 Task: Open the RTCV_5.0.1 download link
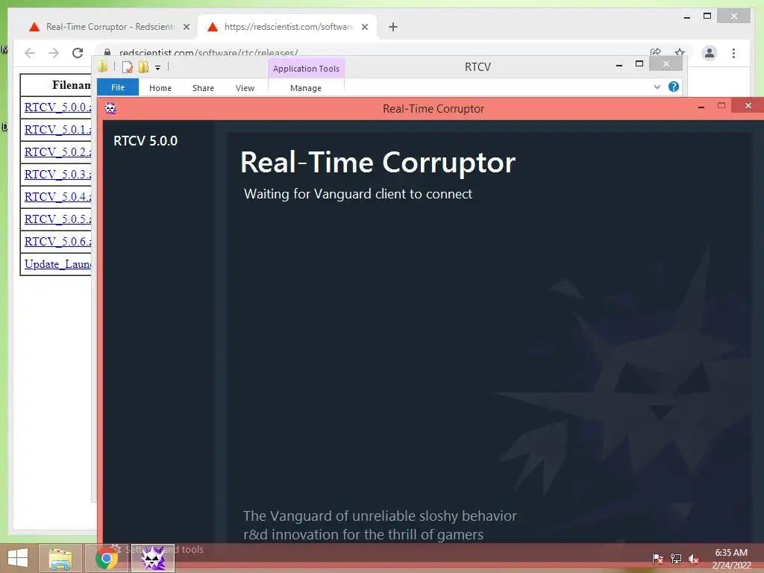pyautogui.click(x=57, y=130)
